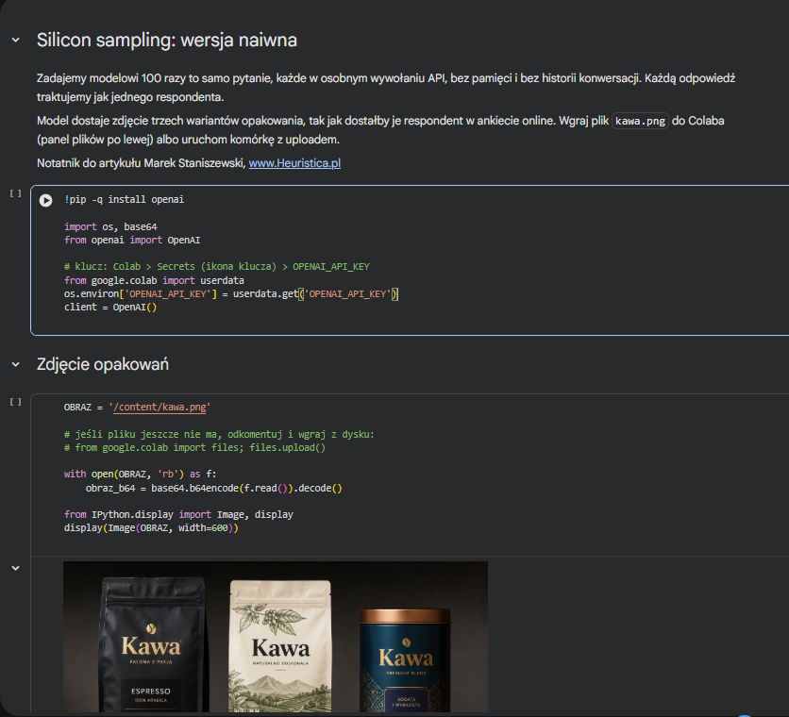
Task: Click the 'from google.colab import userdata' line
Action: [154, 280]
